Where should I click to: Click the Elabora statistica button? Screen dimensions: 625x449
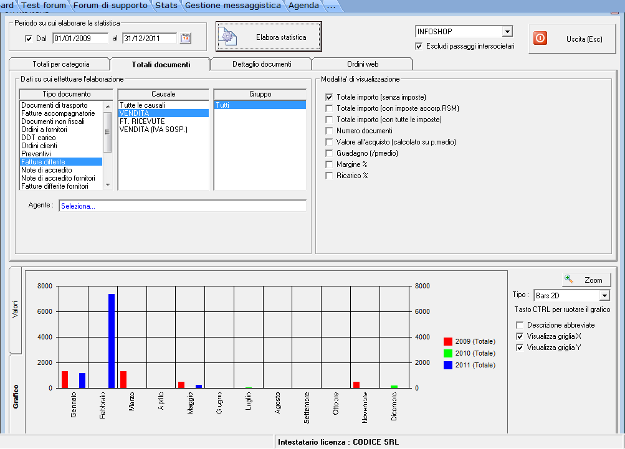(269, 37)
